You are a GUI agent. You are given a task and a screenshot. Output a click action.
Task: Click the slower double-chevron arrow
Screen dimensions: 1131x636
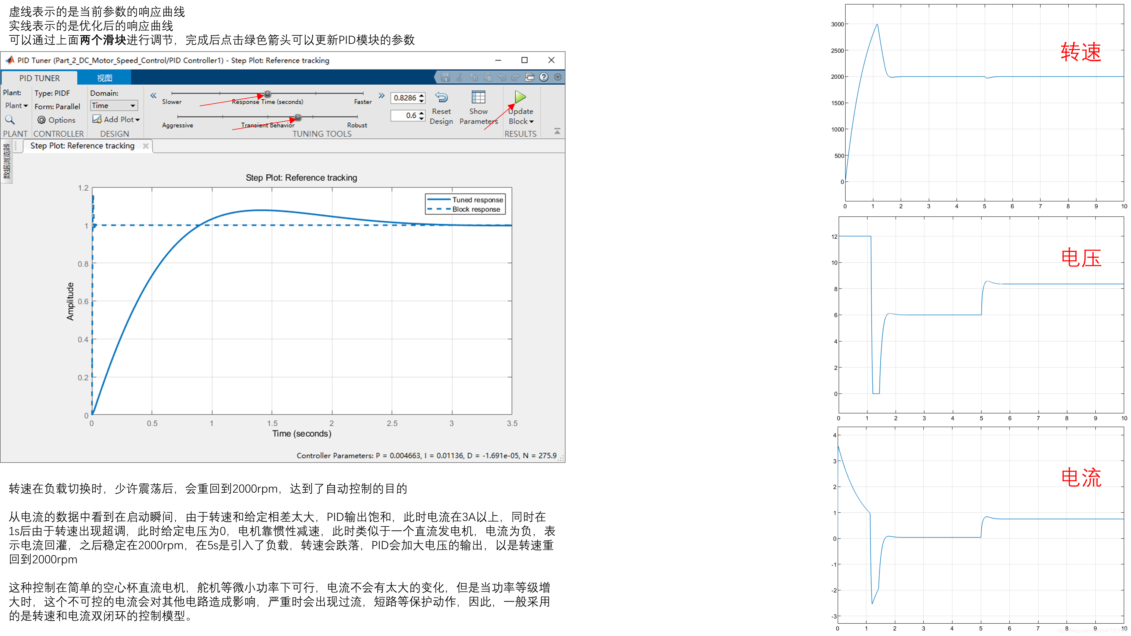pos(153,95)
